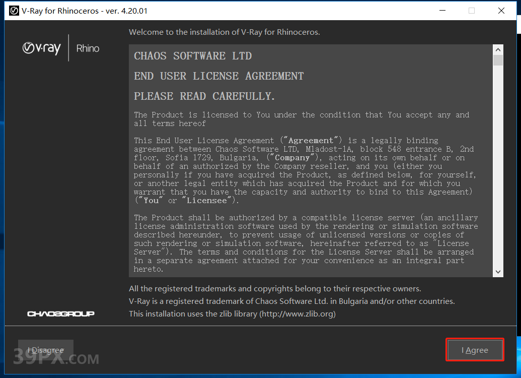Click the CHAOS SOFTWARE LTD heading
The height and width of the screenshot is (378, 521).
pos(193,56)
